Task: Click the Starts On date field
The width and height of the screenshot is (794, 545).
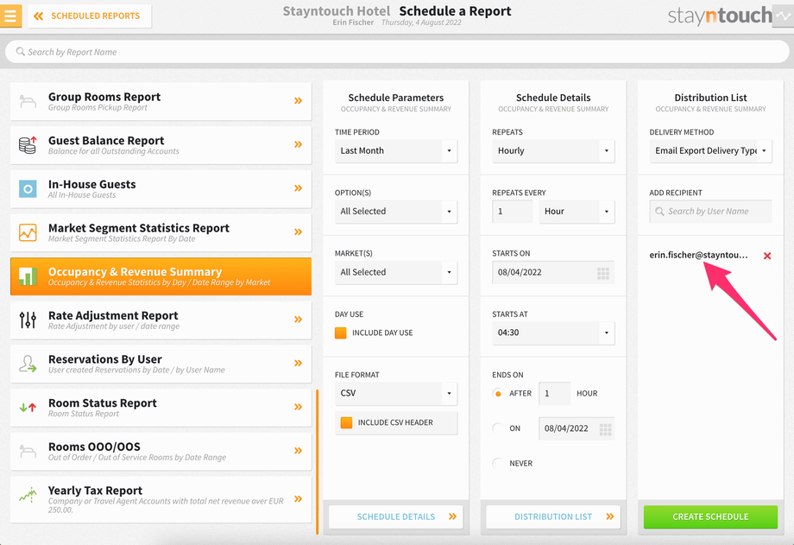Action: 553,272
